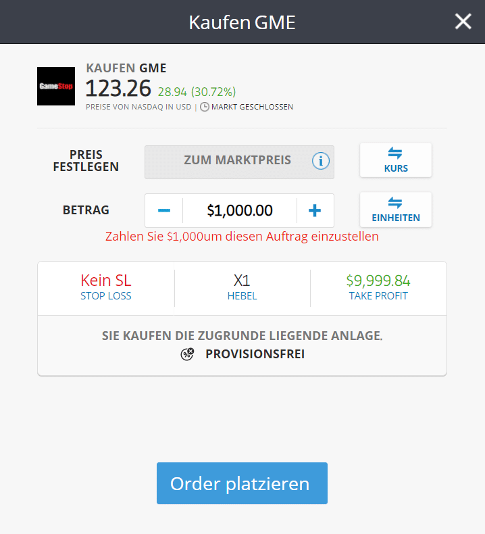Viewport: 485px width, 534px height.
Task: Increase the amount with plus button
Action: pos(315,210)
